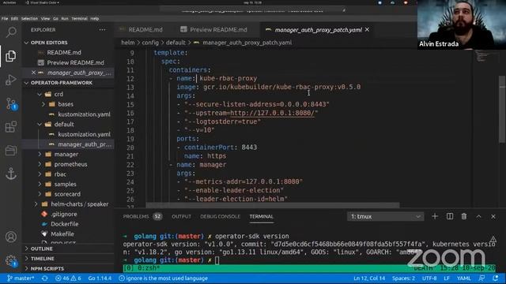Screen dimensions: 506x284
Task: Collapse the crd folder
Action: pyautogui.click(x=40, y=95)
